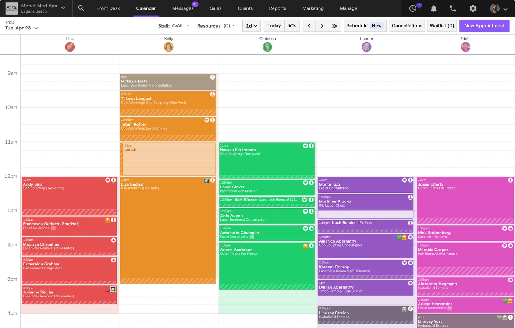Open Julianne Reichel Laser Vein Removal appointment

click(x=69, y=295)
